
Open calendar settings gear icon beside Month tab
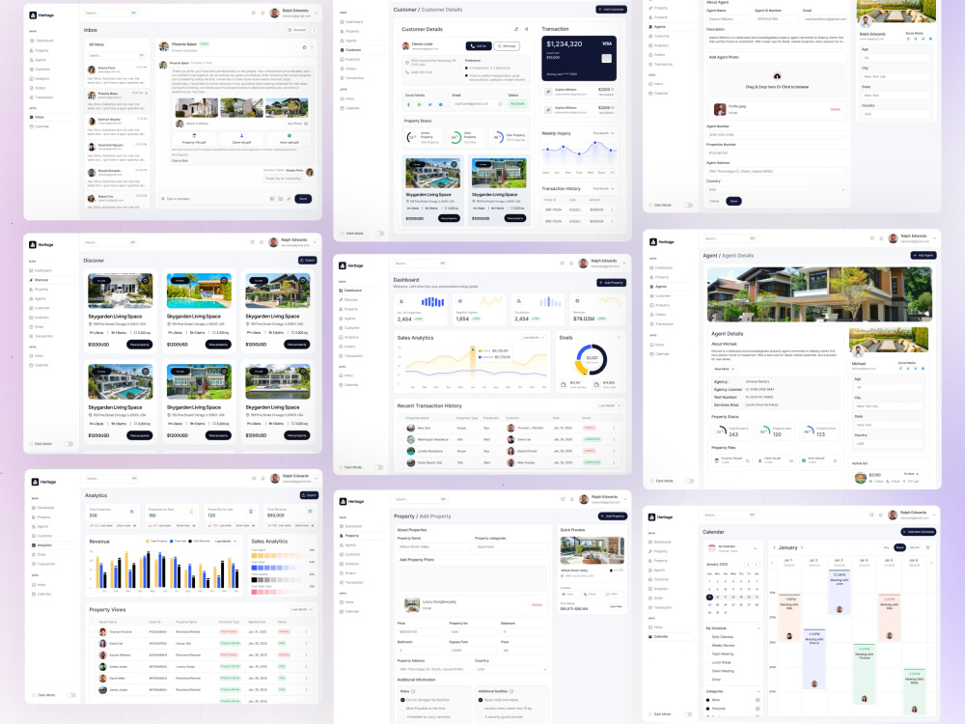pos(928,547)
